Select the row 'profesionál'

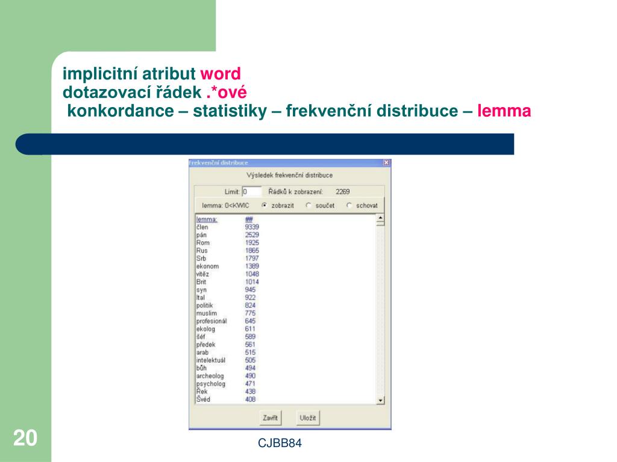pyautogui.click(x=226, y=321)
